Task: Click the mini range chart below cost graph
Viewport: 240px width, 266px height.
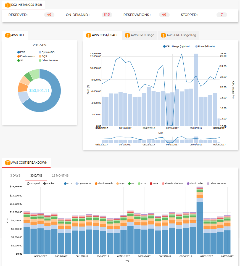Action: (161, 139)
